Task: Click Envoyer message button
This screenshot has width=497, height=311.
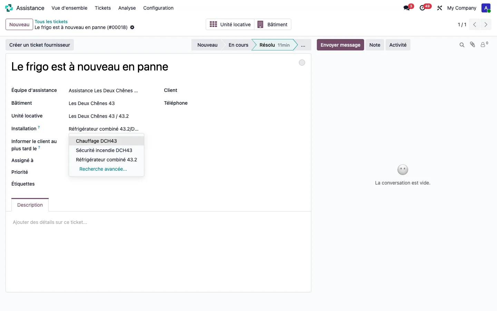Action: pos(340,45)
